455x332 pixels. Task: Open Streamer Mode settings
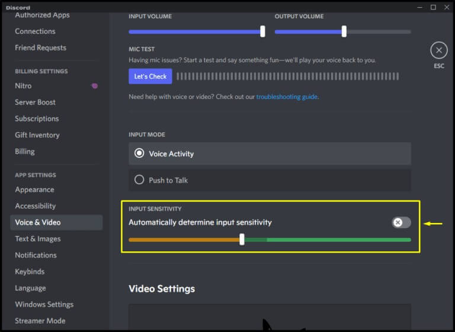[x=40, y=321]
